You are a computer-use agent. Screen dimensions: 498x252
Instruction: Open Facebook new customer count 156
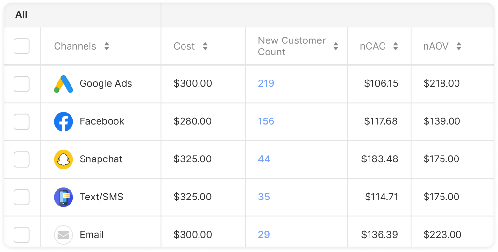tap(266, 121)
